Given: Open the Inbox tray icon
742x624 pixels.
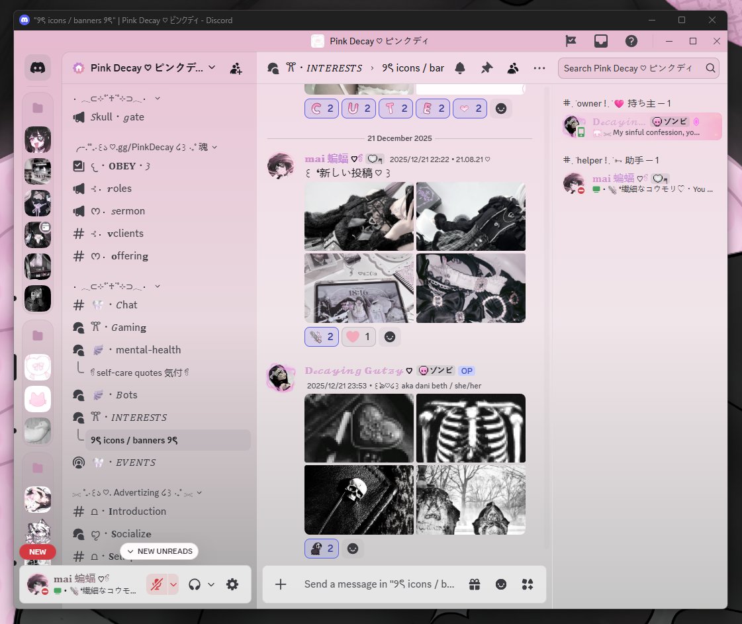Looking at the screenshot, I should tap(600, 41).
